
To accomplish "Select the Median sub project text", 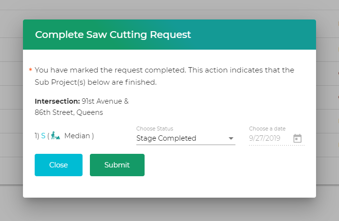I will click(x=76, y=136).
